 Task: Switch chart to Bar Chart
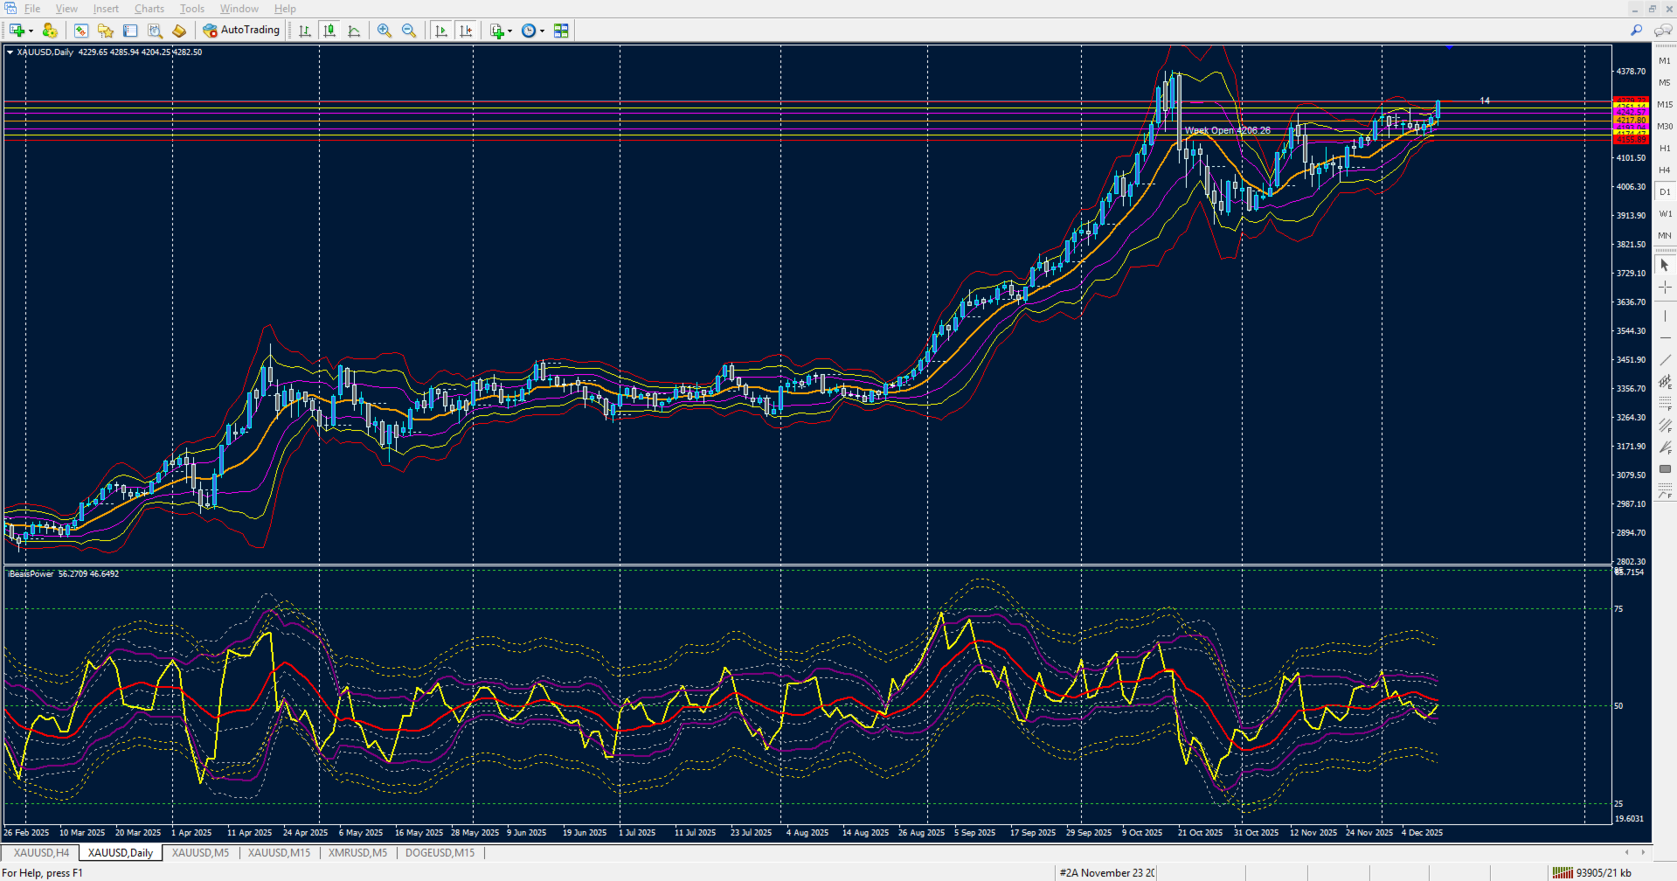point(305,31)
